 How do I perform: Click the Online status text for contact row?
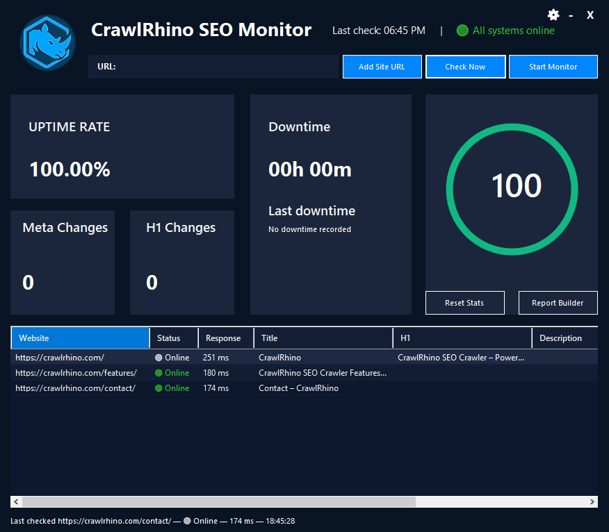[177, 388]
